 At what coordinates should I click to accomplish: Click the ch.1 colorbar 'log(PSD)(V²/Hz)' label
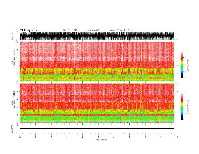pos(188,66)
